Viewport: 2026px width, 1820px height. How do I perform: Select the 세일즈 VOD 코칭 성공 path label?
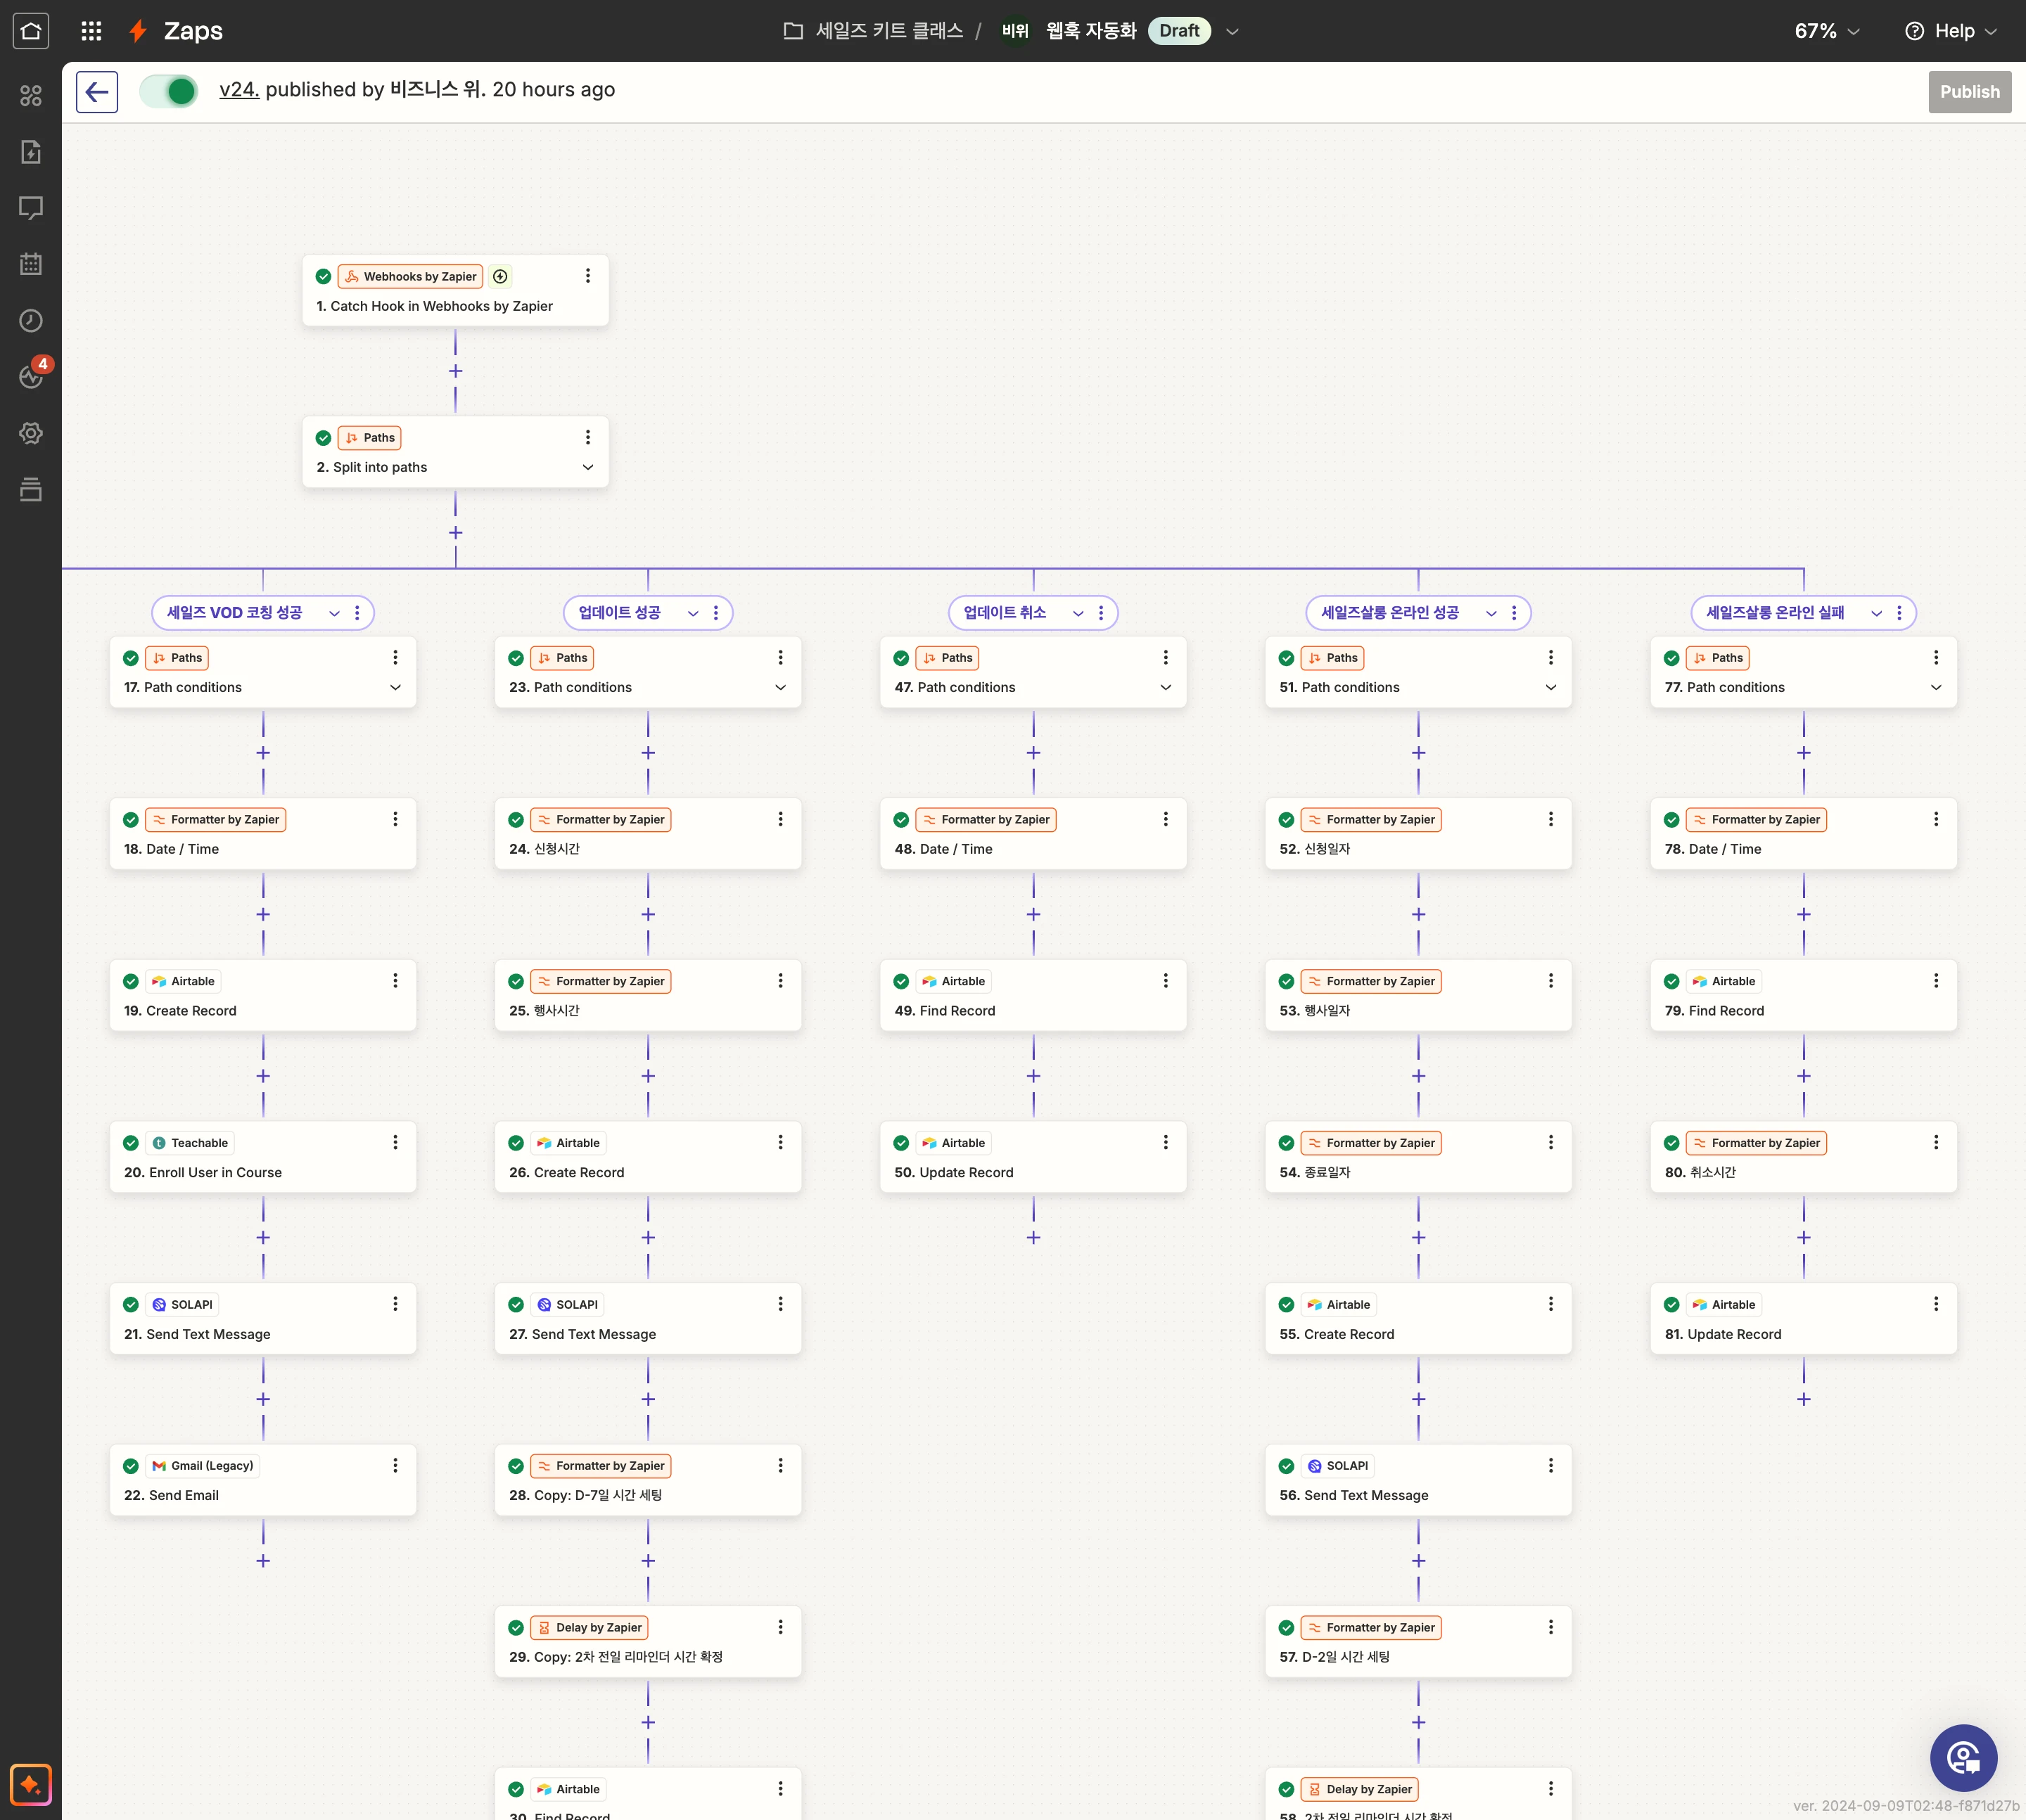point(234,613)
